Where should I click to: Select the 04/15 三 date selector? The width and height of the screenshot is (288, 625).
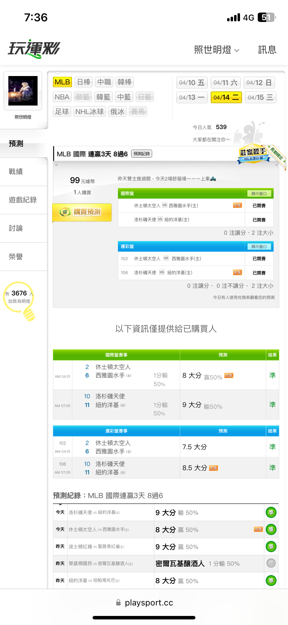tap(260, 97)
